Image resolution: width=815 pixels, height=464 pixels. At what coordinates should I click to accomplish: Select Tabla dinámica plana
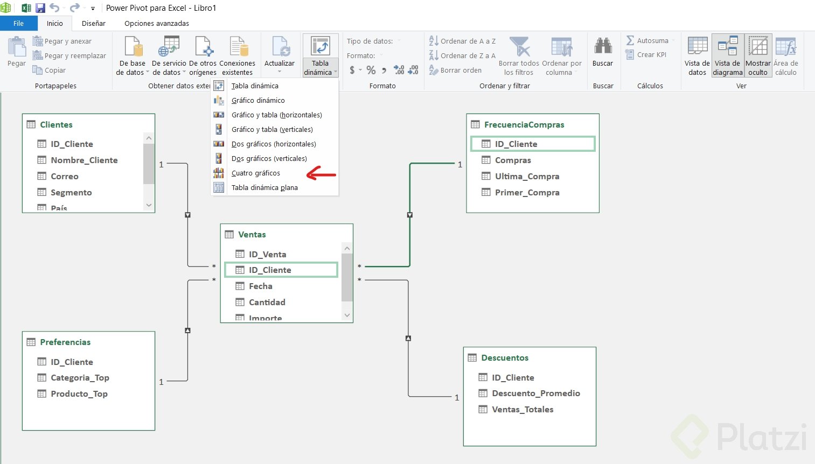(275, 187)
